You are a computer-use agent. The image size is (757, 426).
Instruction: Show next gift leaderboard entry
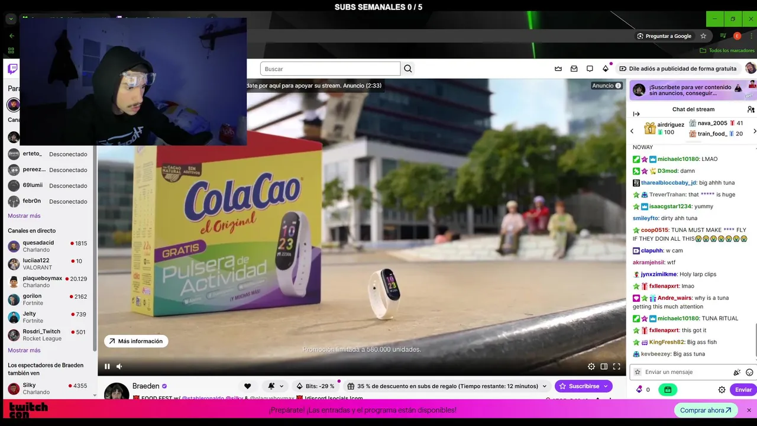(754, 131)
